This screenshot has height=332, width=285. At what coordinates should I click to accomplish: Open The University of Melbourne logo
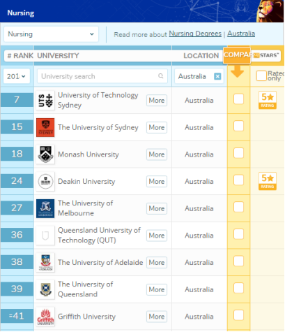tap(45, 208)
